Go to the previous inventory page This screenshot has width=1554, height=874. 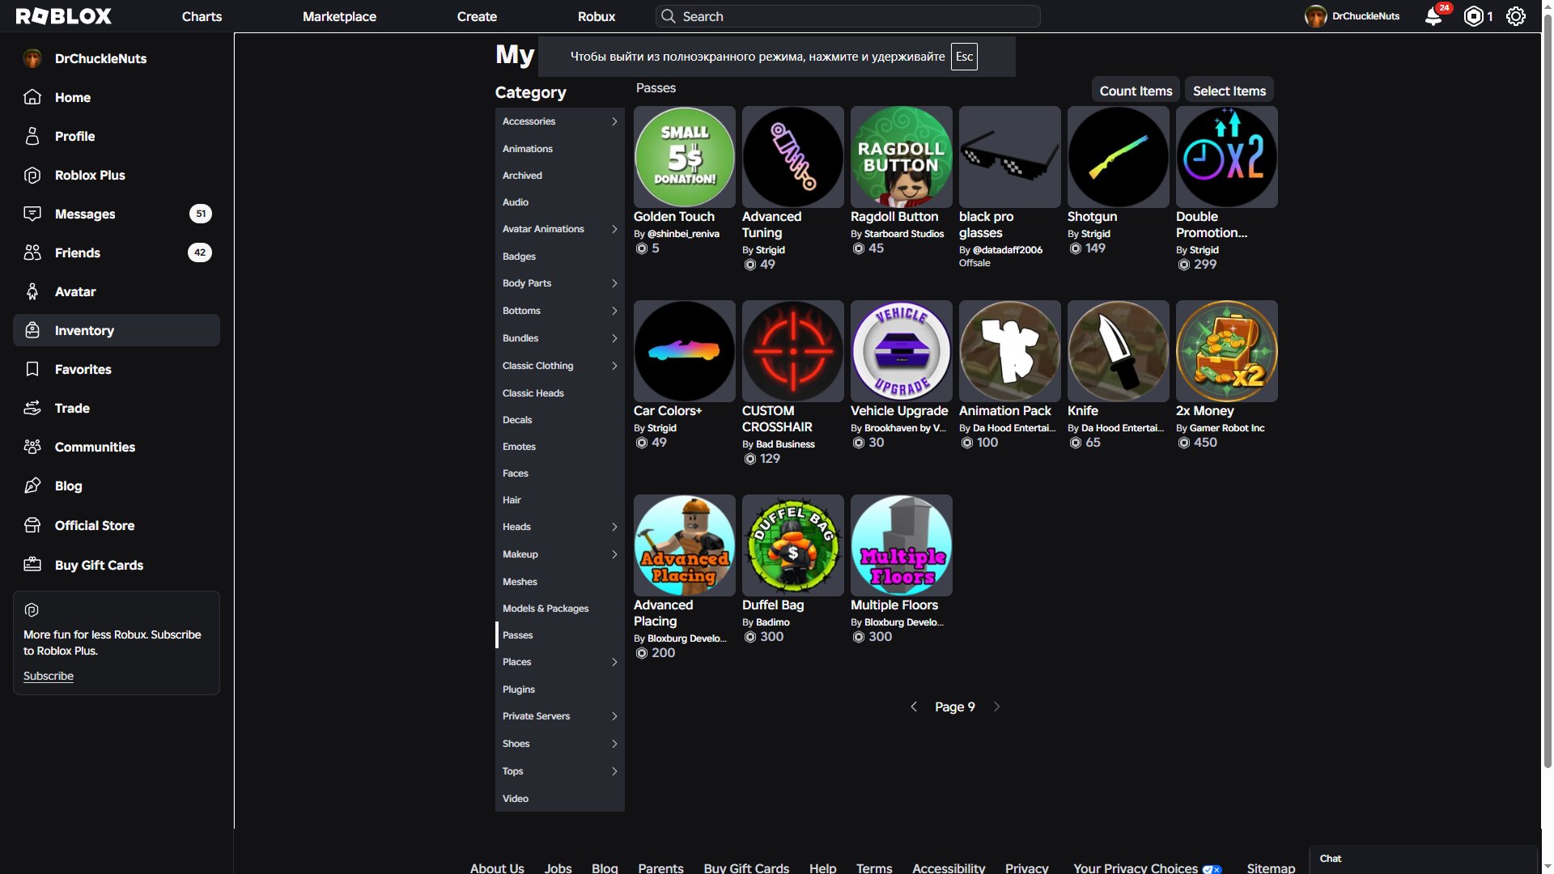pos(914,706)
